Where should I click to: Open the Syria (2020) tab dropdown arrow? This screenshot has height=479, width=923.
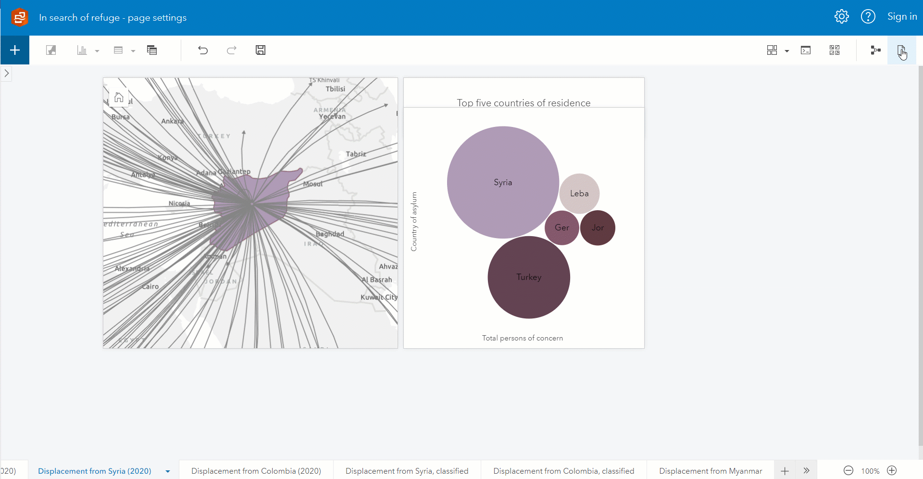coord(168,471)
